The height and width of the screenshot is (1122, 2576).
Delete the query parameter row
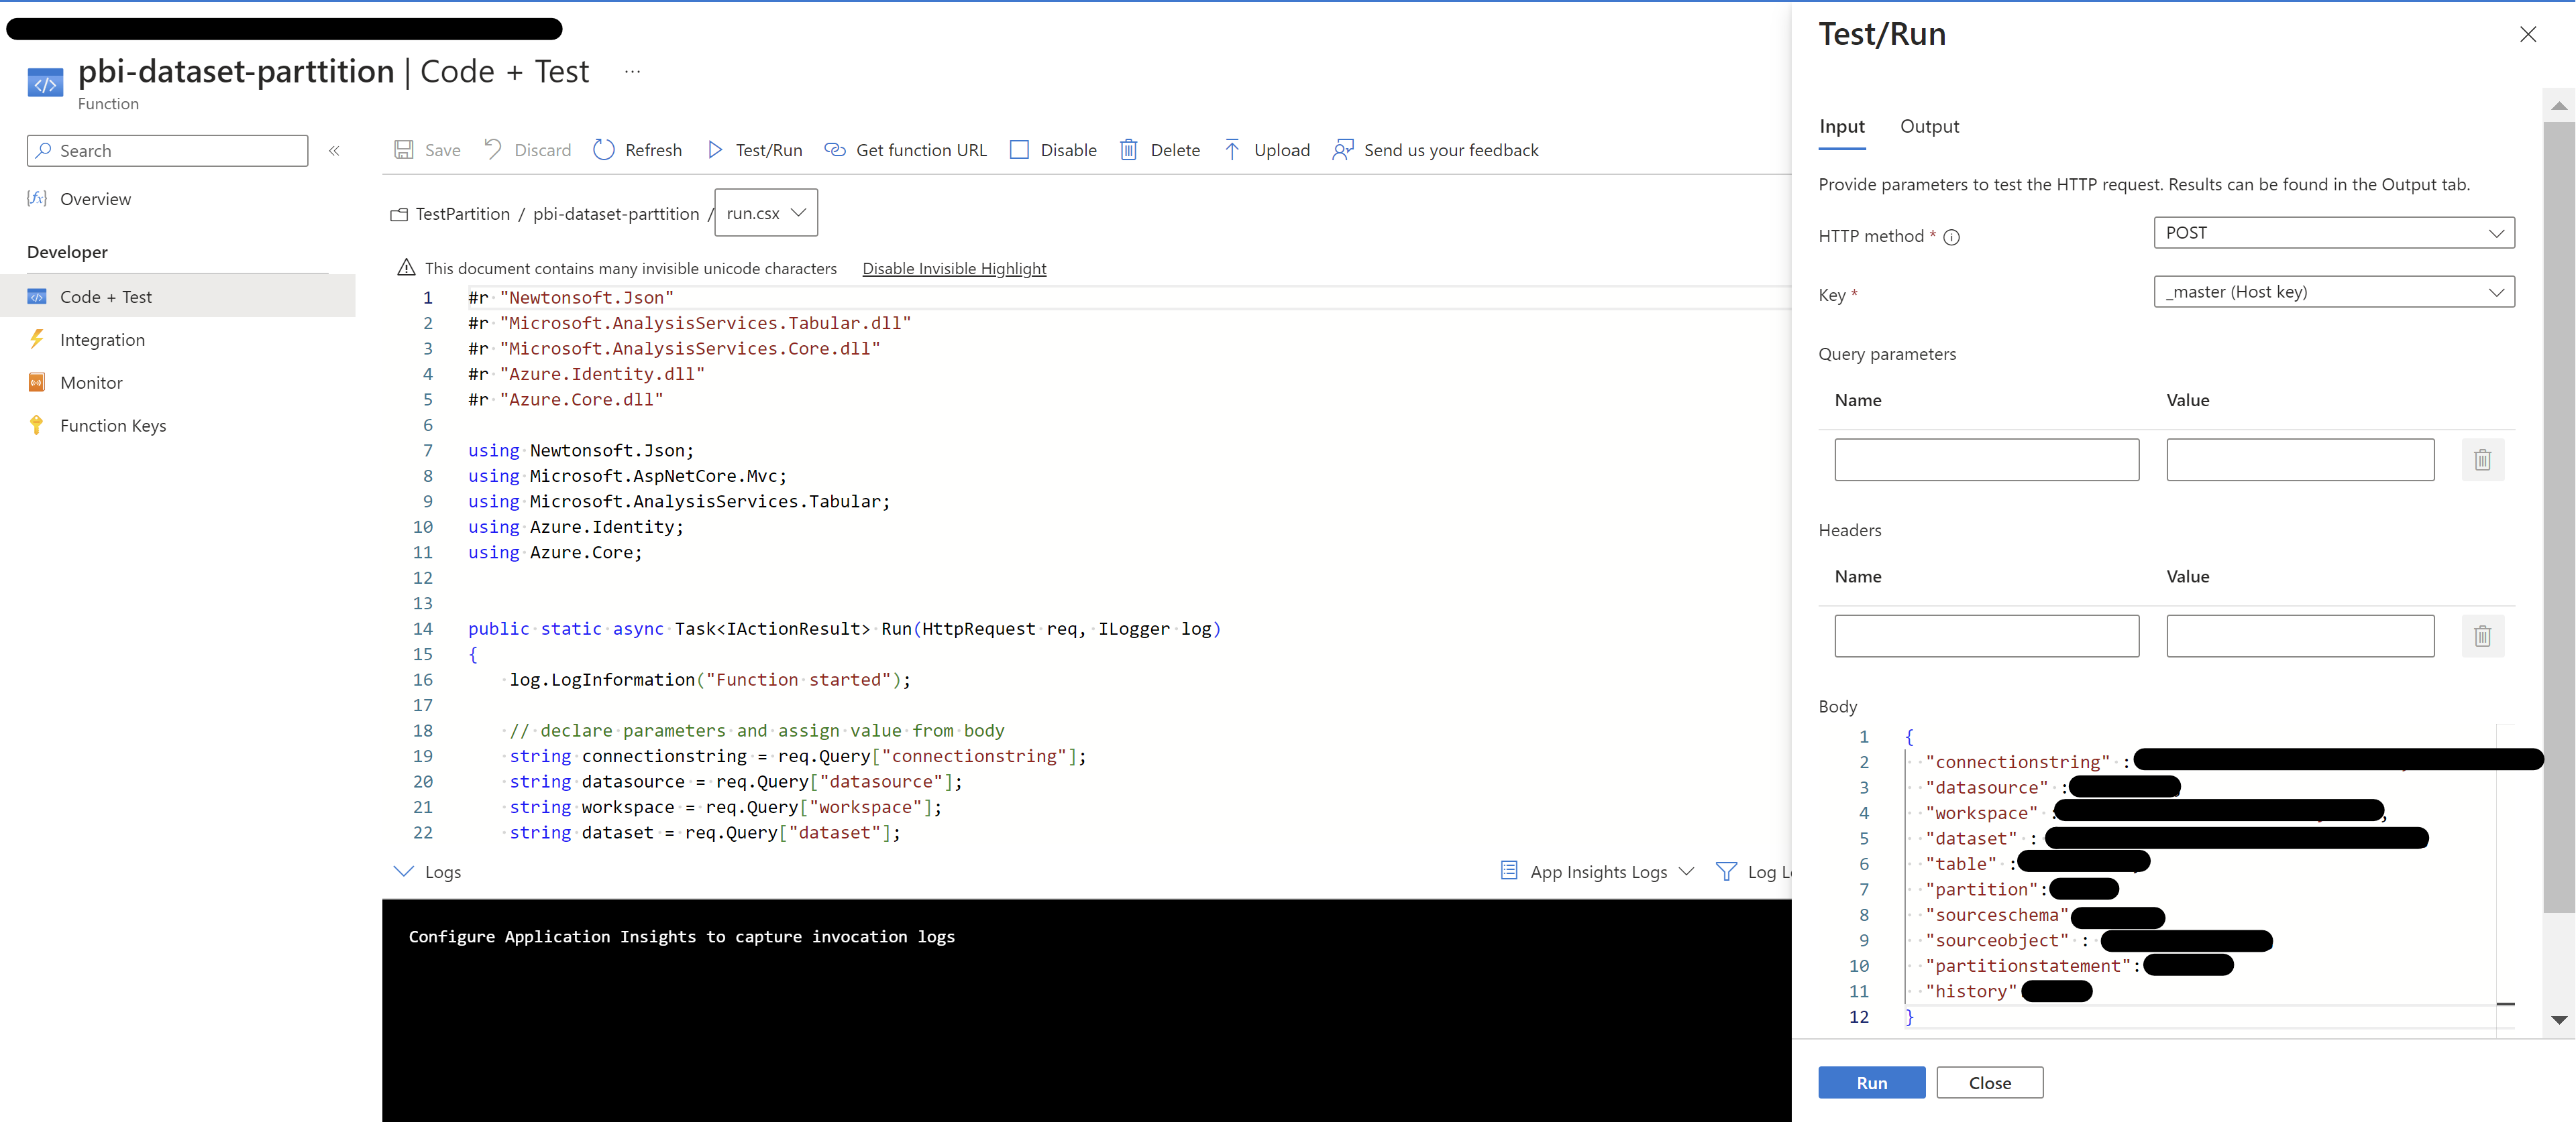click(x=2482, y=460)
